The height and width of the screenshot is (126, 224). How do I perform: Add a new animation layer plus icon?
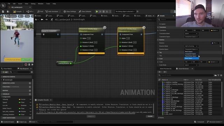[30, 83]
